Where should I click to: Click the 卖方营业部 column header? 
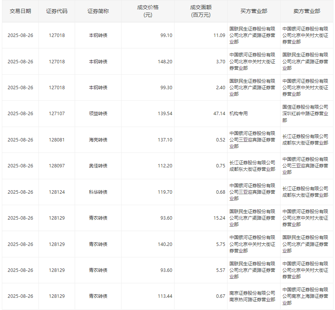click(306, 11)
